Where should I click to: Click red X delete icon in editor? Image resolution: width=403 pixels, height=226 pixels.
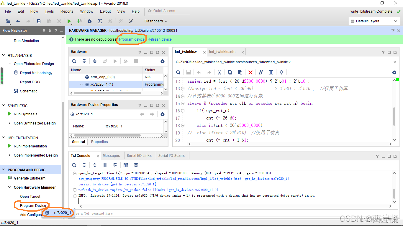(x=250, y=72)
